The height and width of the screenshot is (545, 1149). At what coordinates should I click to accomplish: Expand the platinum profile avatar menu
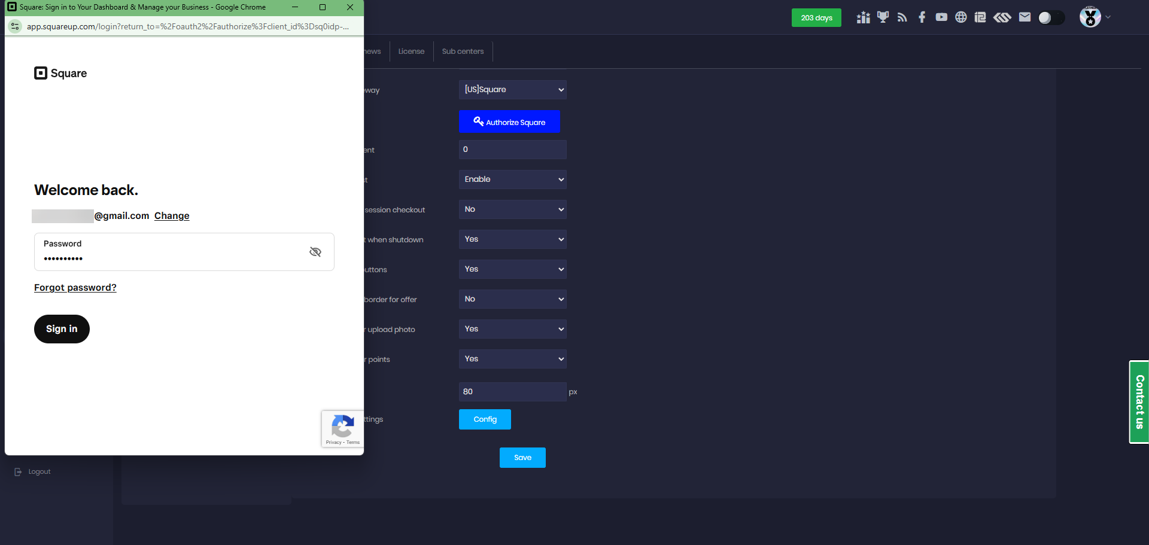[1094, 17]
